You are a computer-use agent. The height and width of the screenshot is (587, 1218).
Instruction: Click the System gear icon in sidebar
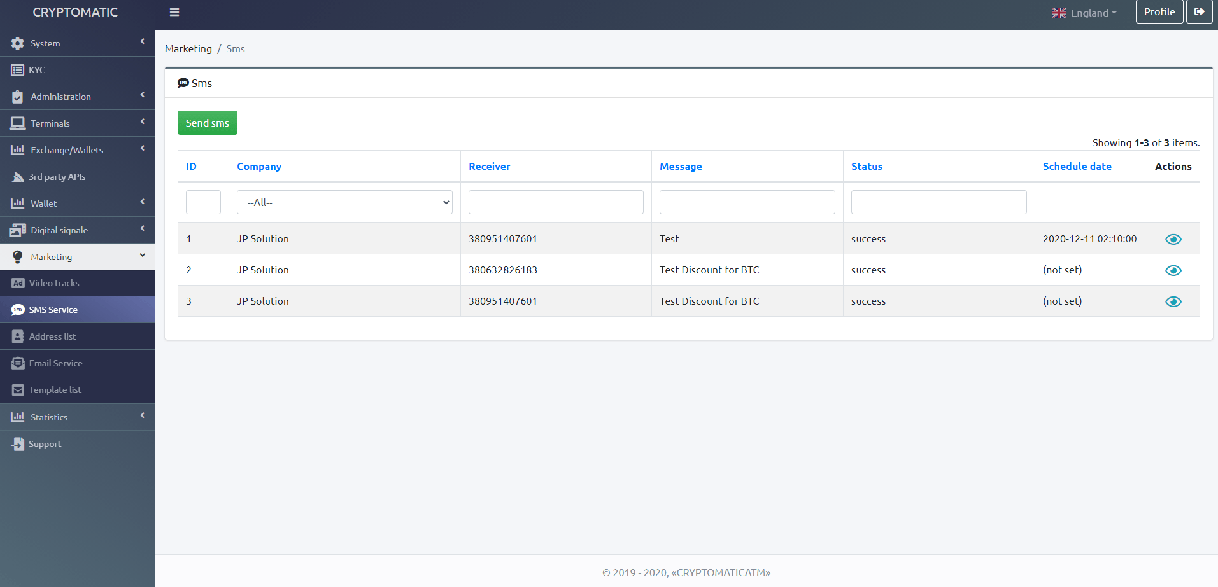[17, 43]
